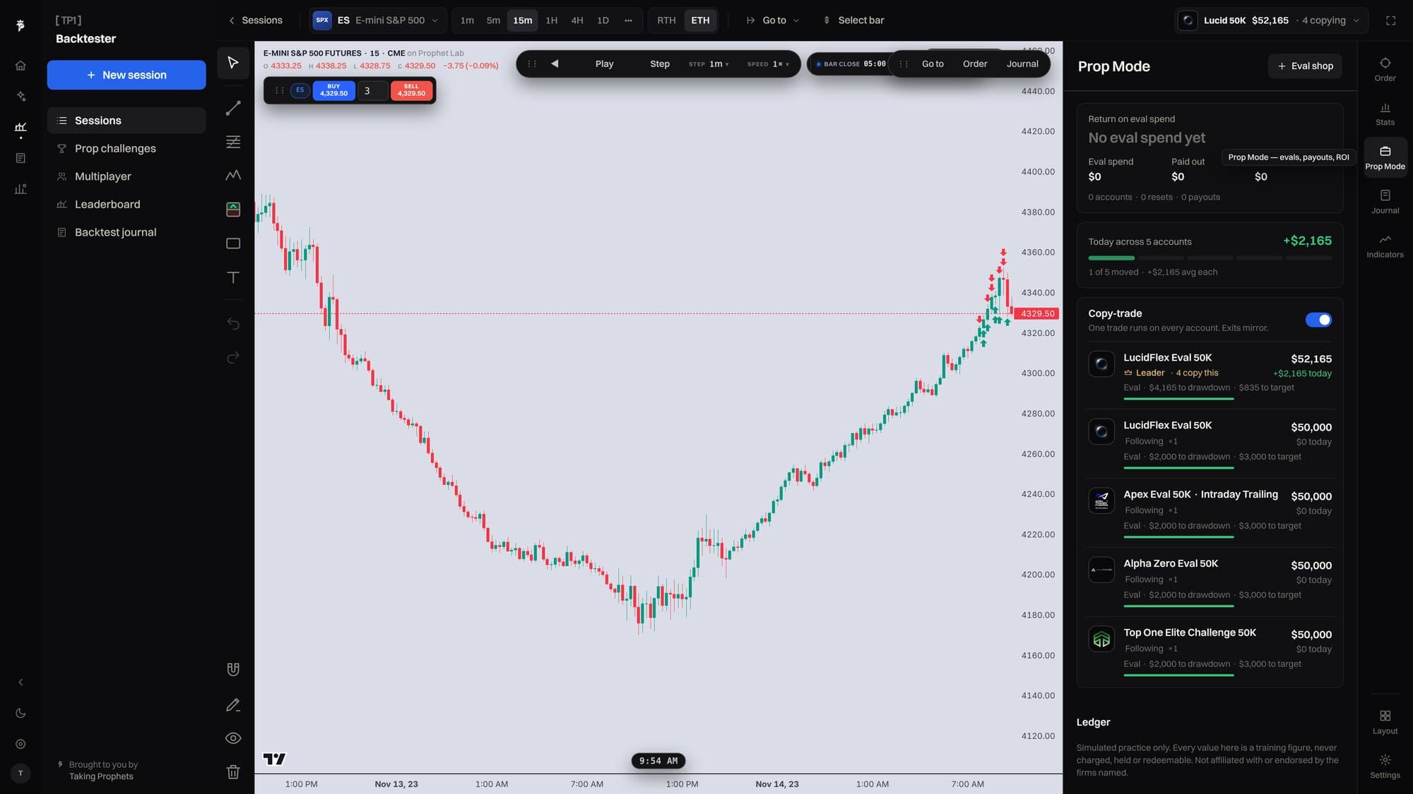Open the Speed 1x dropdown
Image resolution: width=1413 pixels, height=794 pixels.
pos(768,64)
